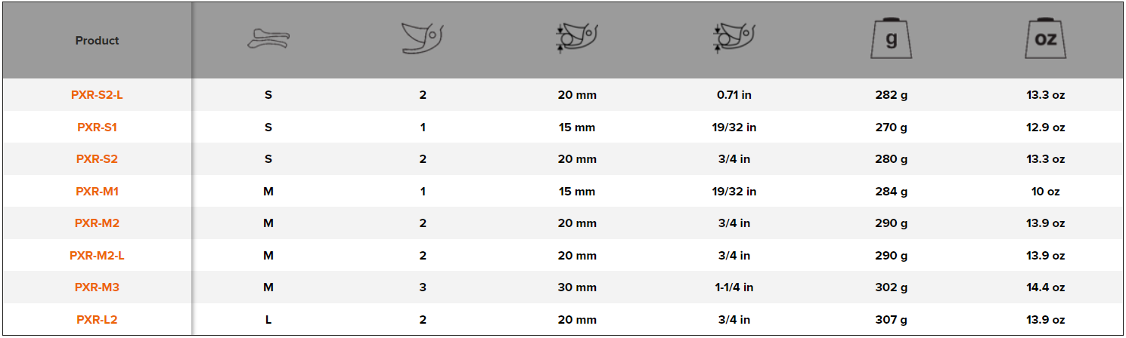This screenshot has width=1126, height=338.
Task: Open the PXR-M2-L product link
Action: coord(97,256)
